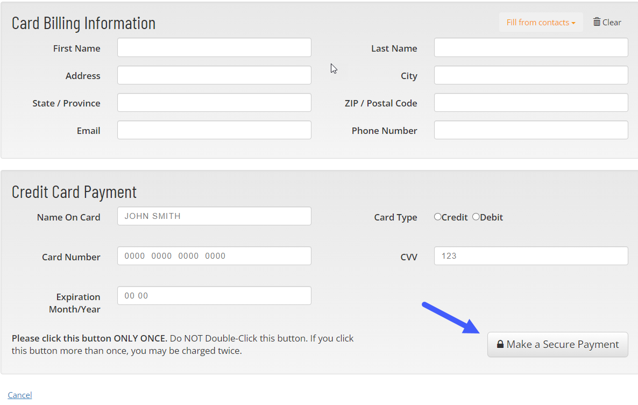The width and height of the screenshot is (638, 405).
Task: Click the ZIP / Postal Code field
Action: pos(530,102)
